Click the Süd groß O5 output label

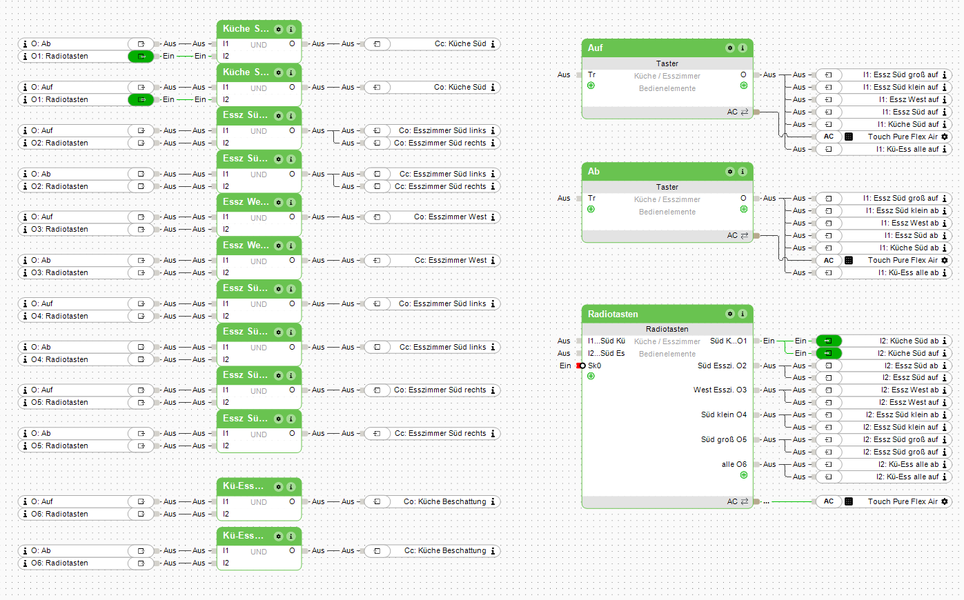[x=723, y=440]
